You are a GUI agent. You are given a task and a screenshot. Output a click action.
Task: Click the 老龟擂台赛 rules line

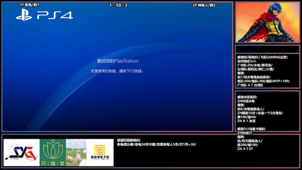(x=156, y=144)
